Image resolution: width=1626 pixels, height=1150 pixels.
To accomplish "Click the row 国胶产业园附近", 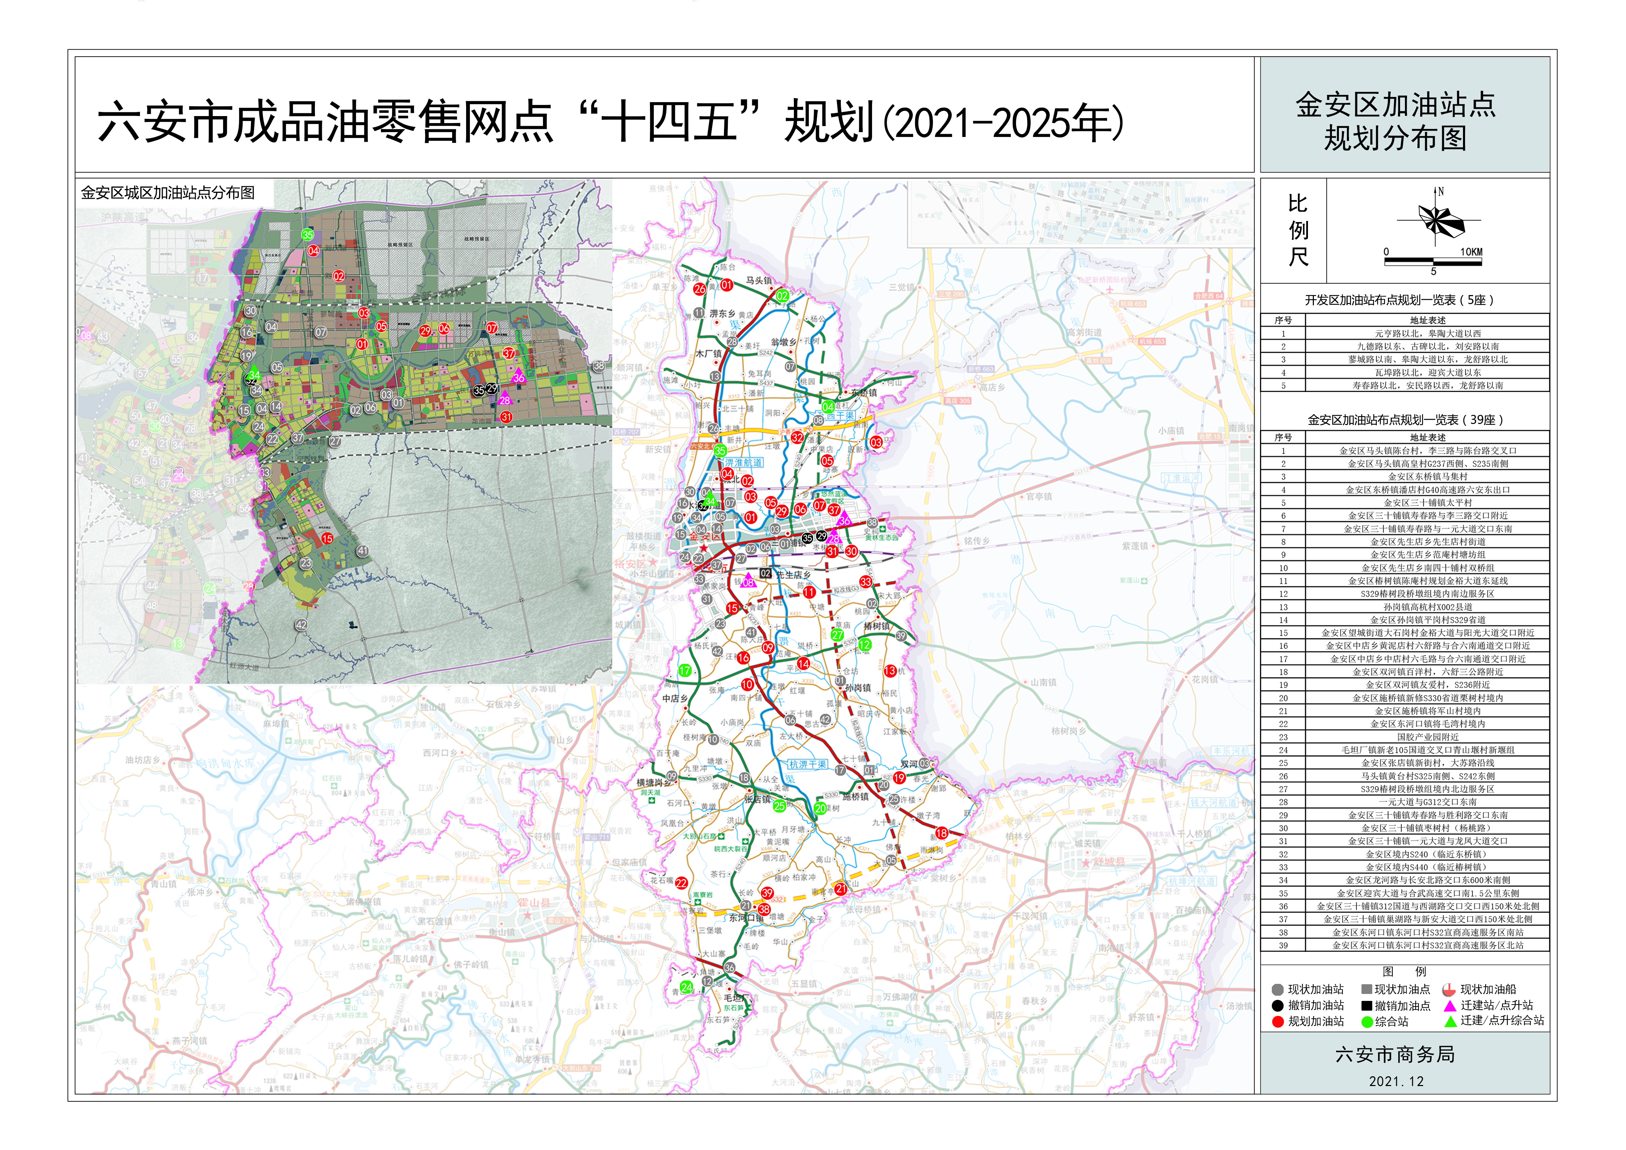I will [x=1405, y=737].
